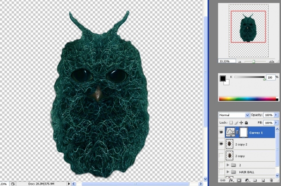
Task: Click the status bar preview icon
Action: point(13,184)
